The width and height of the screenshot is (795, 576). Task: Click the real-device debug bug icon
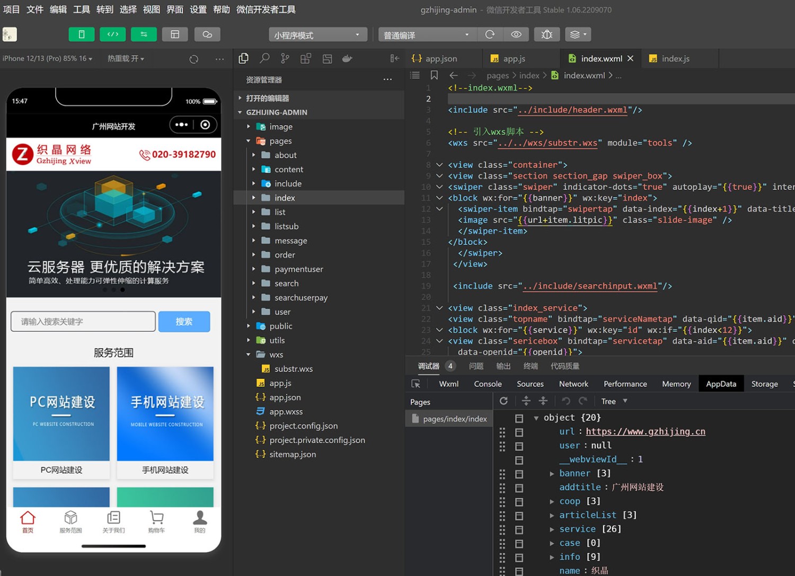[x=547, y=34]
